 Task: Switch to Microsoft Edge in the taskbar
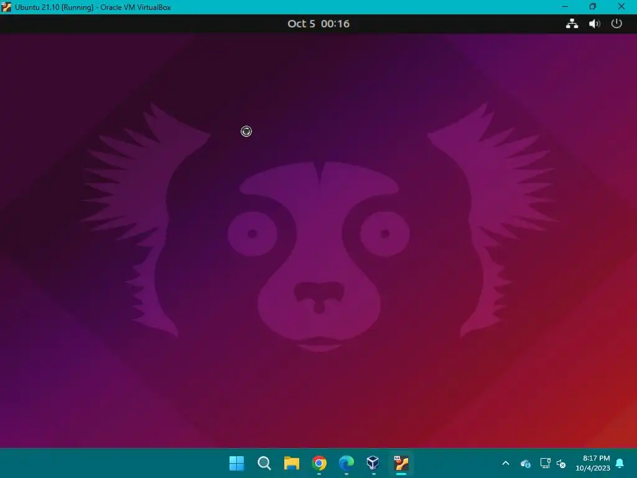(x=346, y=463)
